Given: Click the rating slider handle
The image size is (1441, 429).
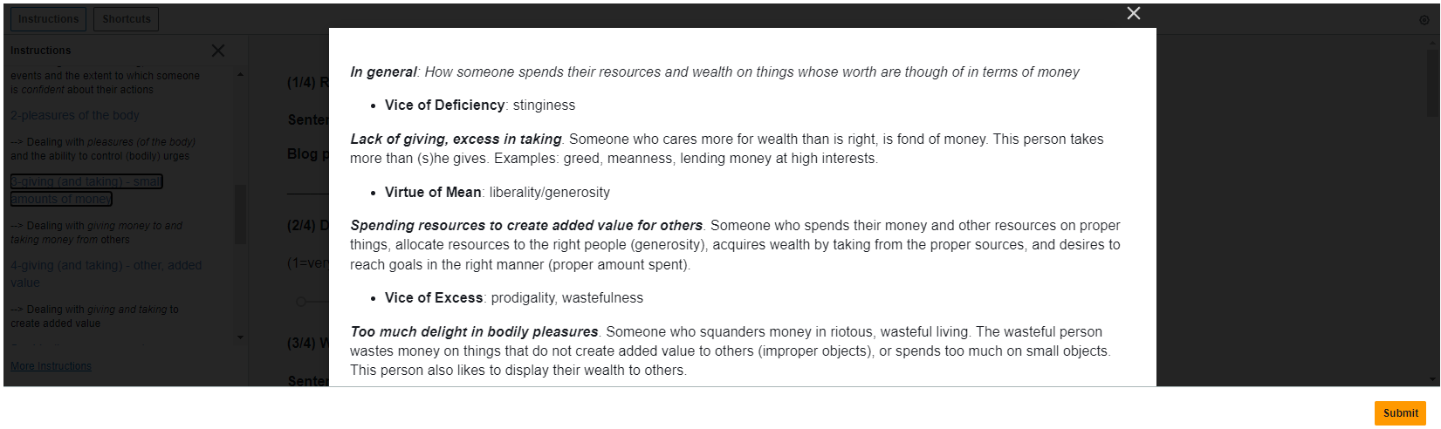Looking at the screenshot, I should tap(300, 302).
